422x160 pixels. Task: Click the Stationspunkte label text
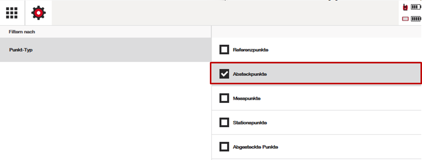coord(250,123)
